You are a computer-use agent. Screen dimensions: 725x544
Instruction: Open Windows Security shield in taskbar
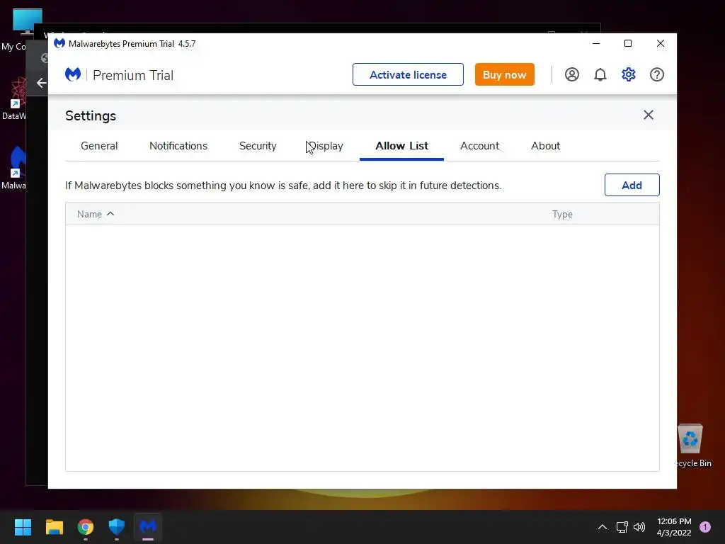click(x=117, y=527)
